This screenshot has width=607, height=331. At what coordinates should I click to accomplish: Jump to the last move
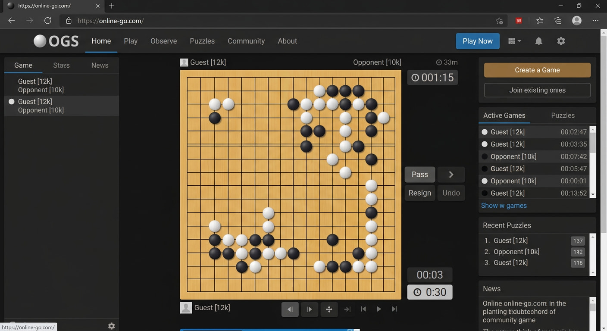(x=394, y=309)
